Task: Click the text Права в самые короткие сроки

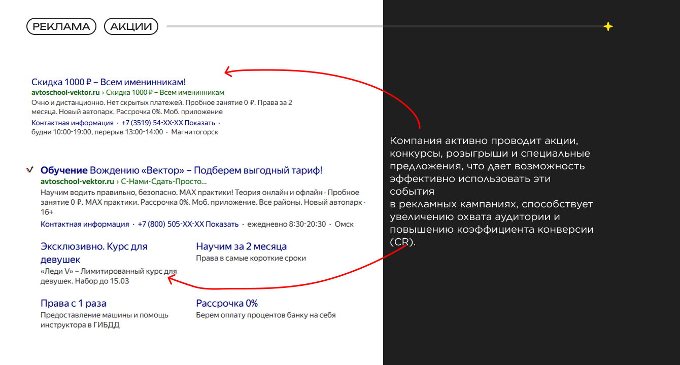Action: (x=251, y=258)
